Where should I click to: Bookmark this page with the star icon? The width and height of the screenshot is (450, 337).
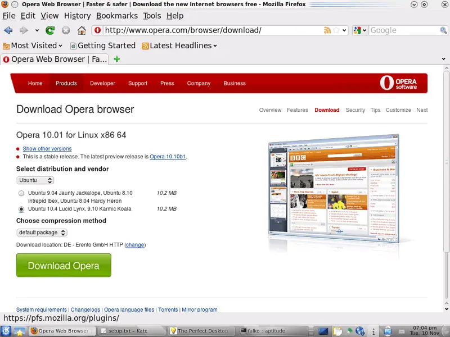(x=336, y=30)
